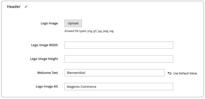
Task: Click the word Magento in the alt field
Action: (x=73, y=87)
